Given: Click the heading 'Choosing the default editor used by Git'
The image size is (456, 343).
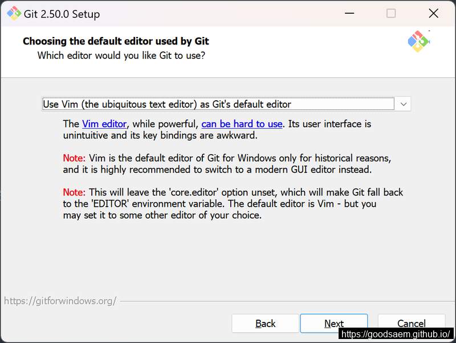Looking at the screenshot, I should click(116, 41).
